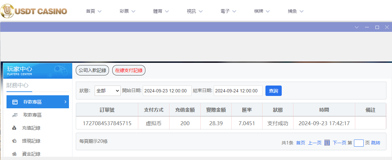
Task: Go to 上一页 previous page link
Action: [315, 143]
